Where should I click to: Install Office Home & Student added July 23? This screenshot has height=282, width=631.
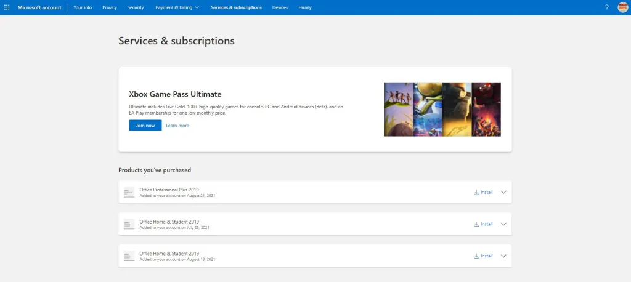tap(483, 224)
